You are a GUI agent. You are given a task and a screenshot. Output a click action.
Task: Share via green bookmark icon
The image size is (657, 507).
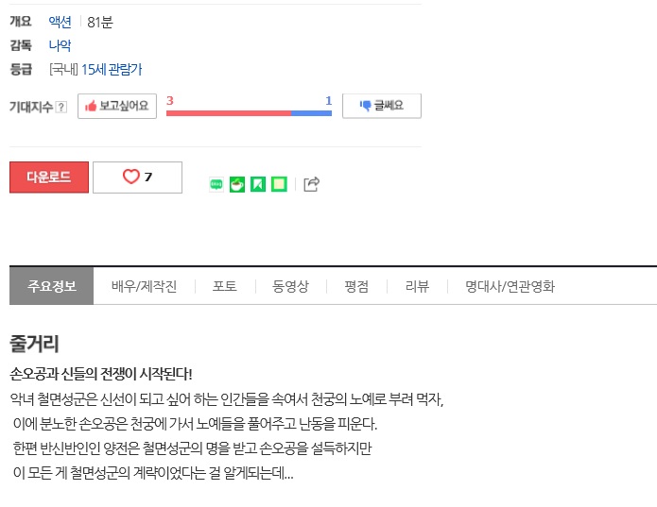pyautogui.click(x=258, y=184)
